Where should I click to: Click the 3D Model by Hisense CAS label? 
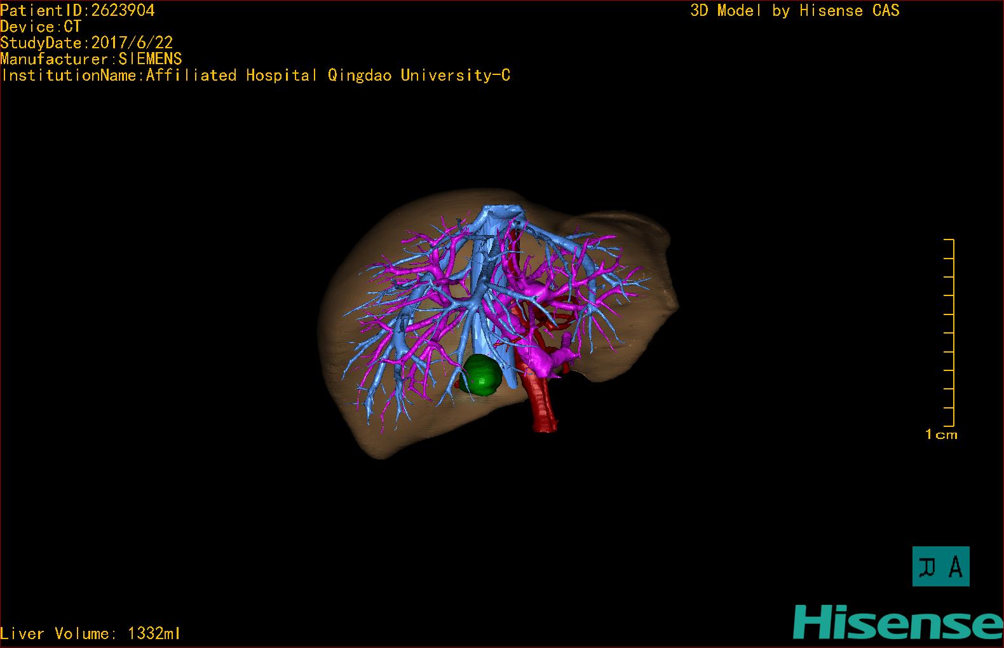[x=795, y=11]
